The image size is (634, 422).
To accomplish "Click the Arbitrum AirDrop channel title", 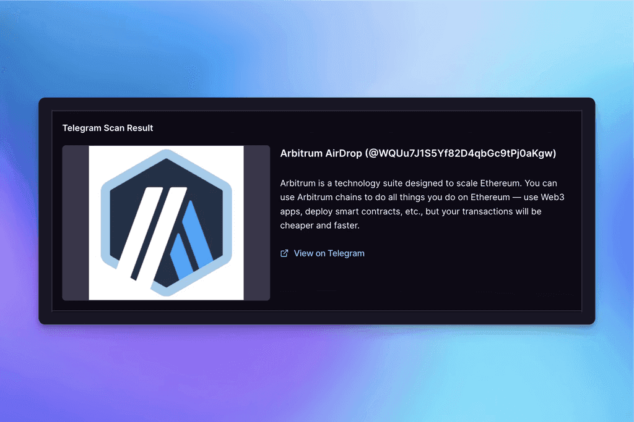I will tap(418, 154).
